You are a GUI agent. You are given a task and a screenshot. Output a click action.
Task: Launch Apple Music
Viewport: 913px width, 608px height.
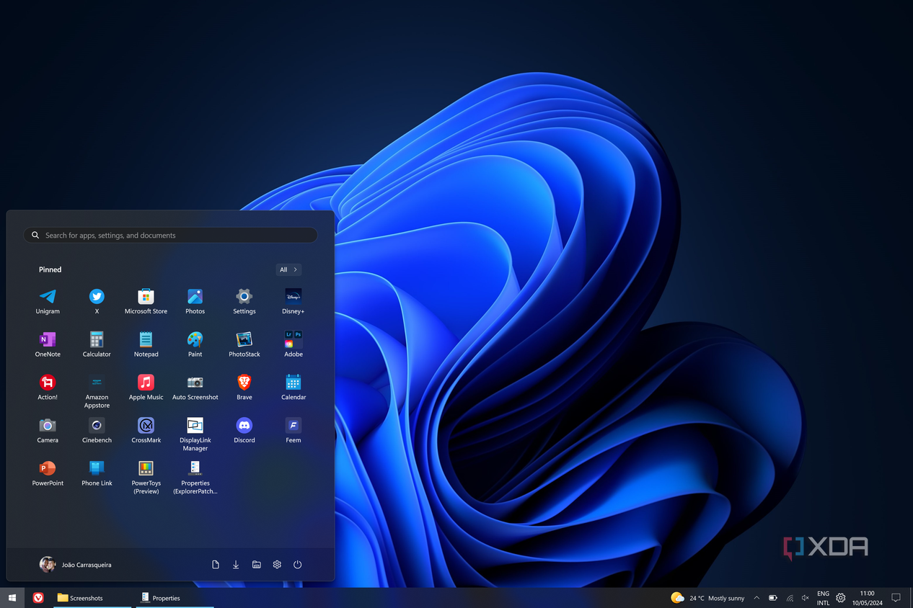146,388
